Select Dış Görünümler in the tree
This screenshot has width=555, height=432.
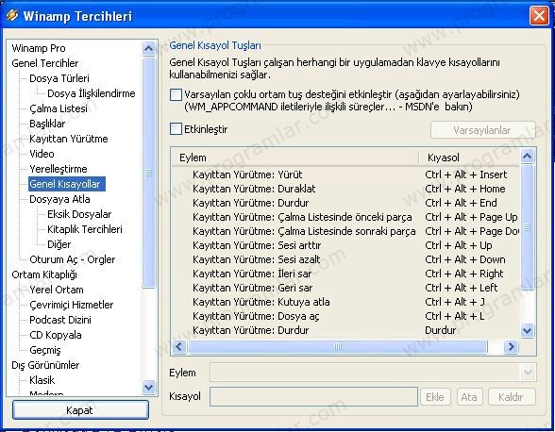45,365
